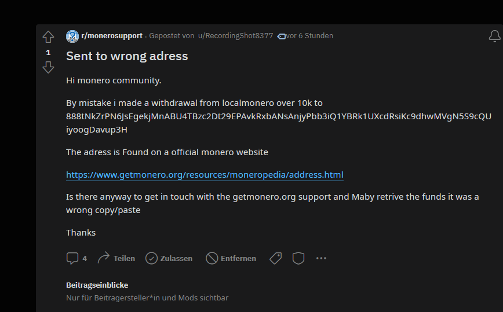
Task: Approve the post with Zulassen
Action: [x=169, y=258]
